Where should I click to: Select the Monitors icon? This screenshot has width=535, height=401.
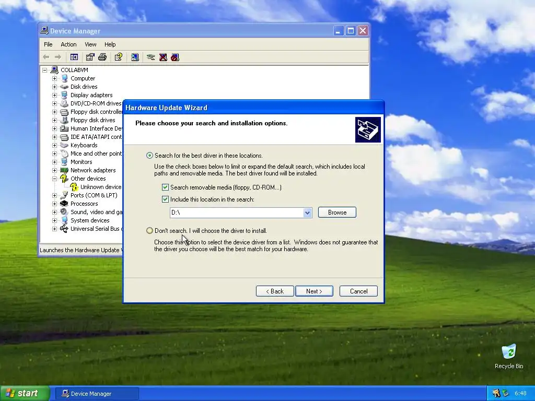pyautogui.click(x=64, y=162)
